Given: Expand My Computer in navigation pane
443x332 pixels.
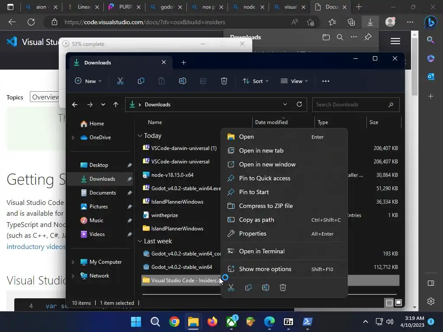Looking at the screenshot, I should (73, 262).
